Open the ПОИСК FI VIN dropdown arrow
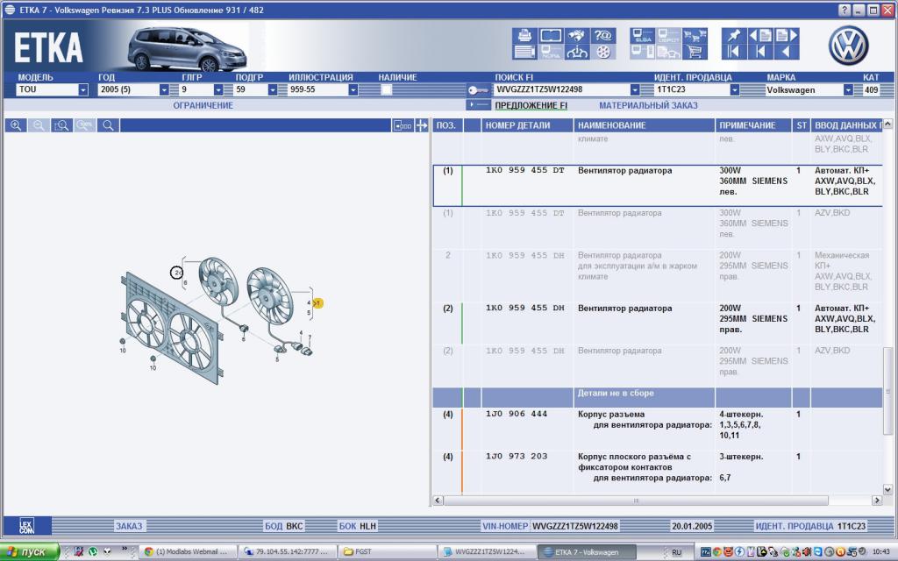Image resolution: width=898 pixels, height=561 pixels. (635, 90)
